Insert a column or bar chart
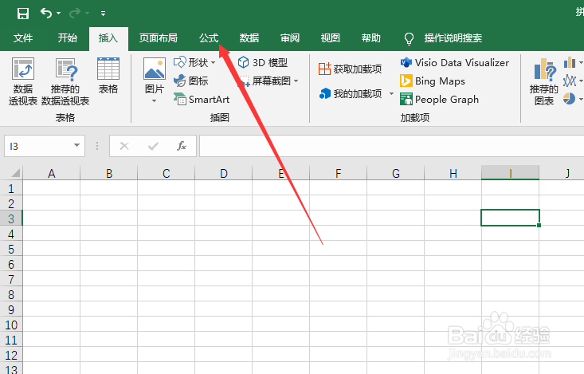Screen dimensions: 584x374 click(x=570, y=62)
